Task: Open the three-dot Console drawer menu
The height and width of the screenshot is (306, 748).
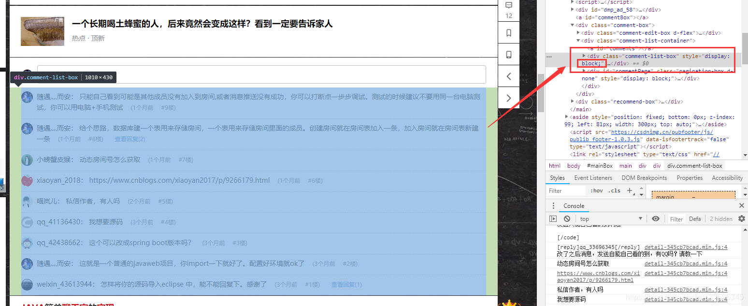Action: (553, 206)
